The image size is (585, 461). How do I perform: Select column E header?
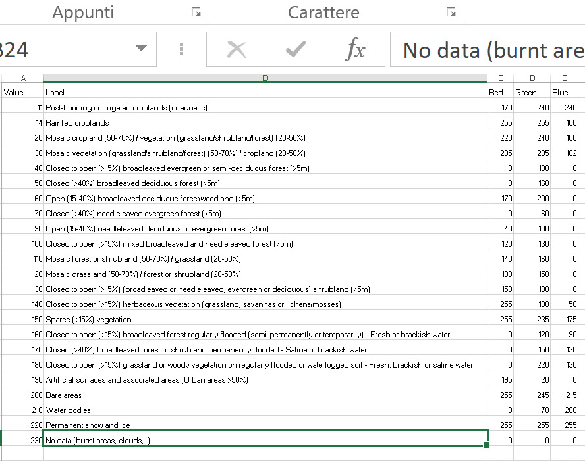[x=564, y=78]
